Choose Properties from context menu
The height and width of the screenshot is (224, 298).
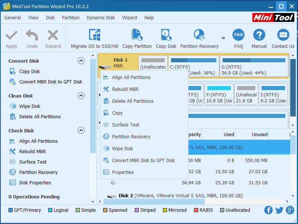tap(144, 172)
